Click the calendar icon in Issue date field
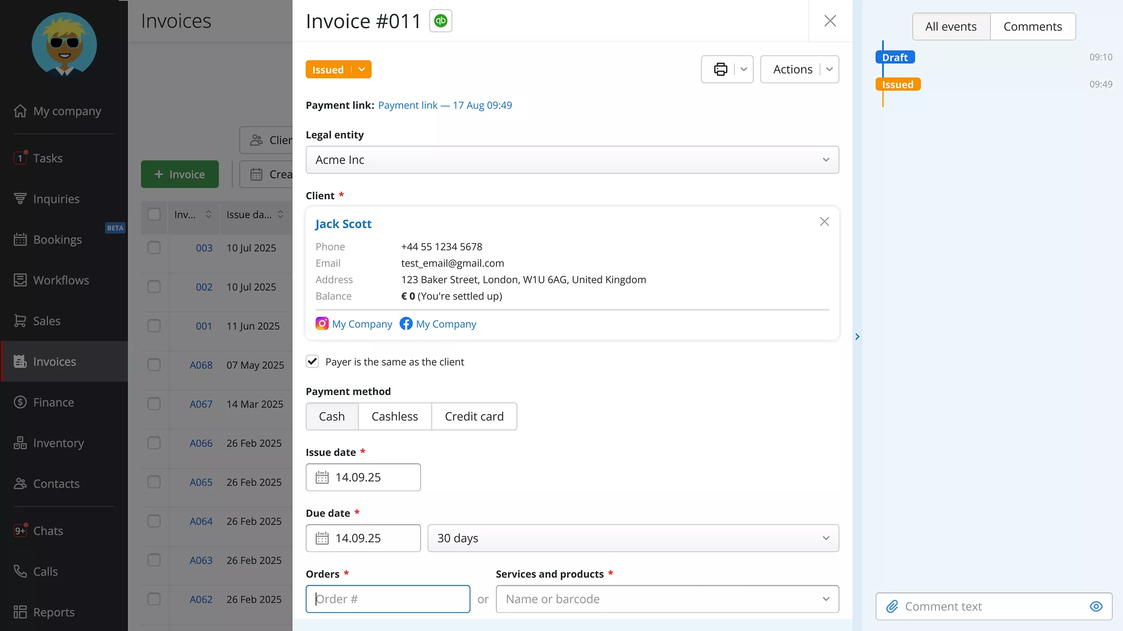Viewport: 1123px width, 631px height. tap(323, 477)
